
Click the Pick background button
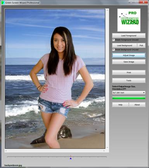pos(141,45)
